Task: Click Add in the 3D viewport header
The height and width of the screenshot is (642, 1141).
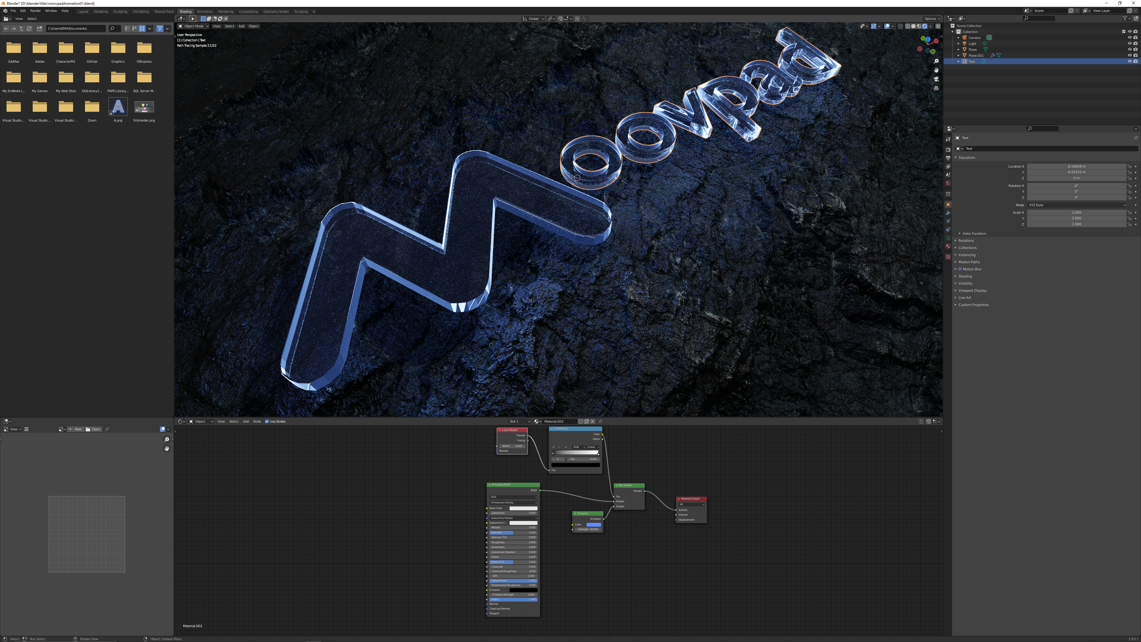Action: (x=241, y=26)
